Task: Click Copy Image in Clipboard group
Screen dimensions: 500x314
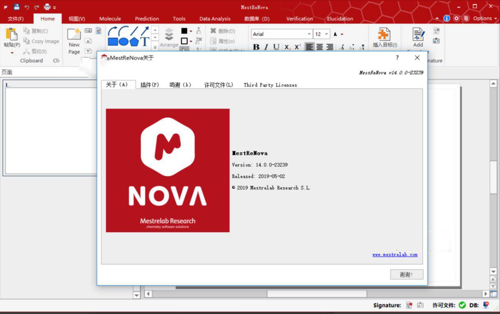Action: [x=41, y=41]
